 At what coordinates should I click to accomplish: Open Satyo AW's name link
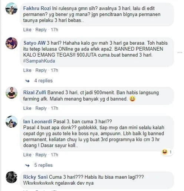pyautogui.click(x=34, y=43)
